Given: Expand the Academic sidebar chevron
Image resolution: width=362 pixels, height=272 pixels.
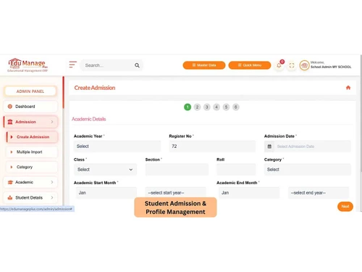Looking at the screenshot, I should coord(52,182).
